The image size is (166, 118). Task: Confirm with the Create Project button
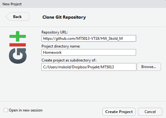(119, 112)
